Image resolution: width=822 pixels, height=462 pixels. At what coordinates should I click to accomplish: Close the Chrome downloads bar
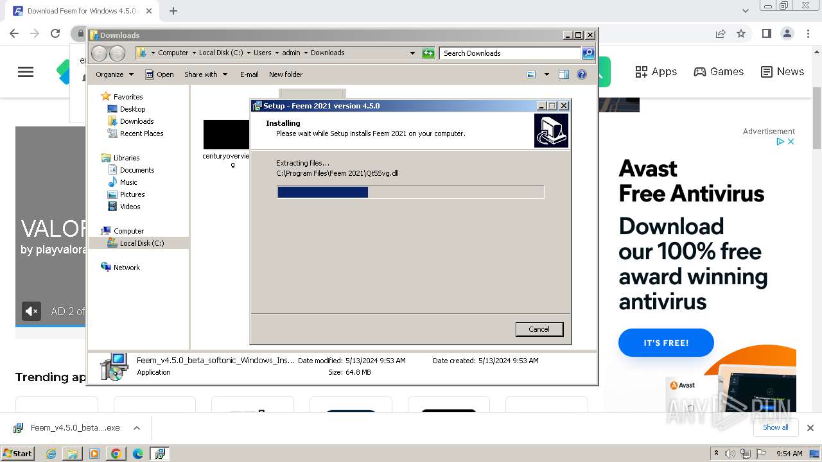coord(810,428)
